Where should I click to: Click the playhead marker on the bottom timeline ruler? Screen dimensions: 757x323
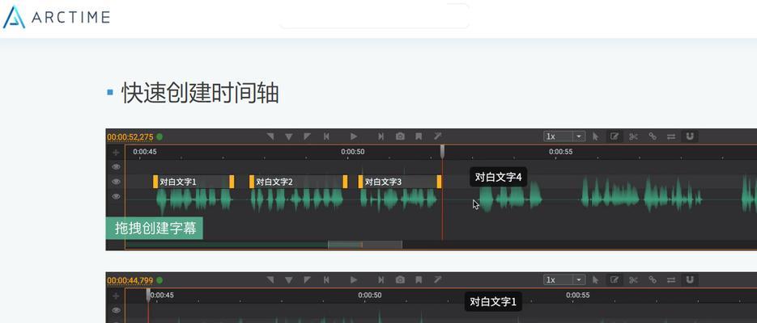[x=148, y=295]
